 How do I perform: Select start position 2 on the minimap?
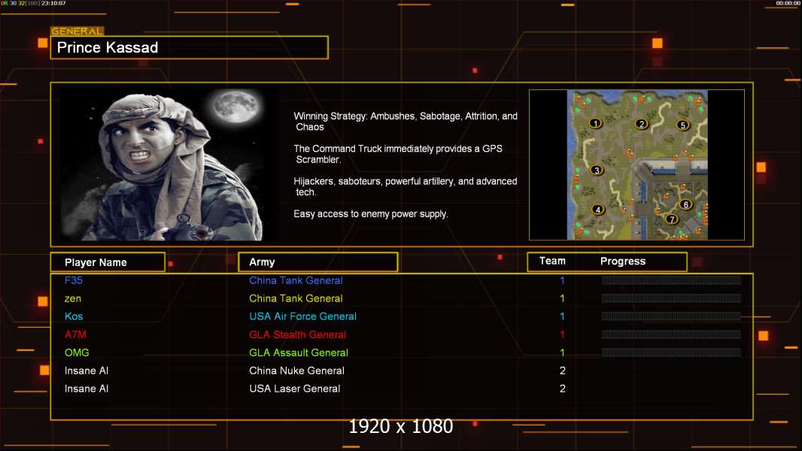[x=641, y=124]
